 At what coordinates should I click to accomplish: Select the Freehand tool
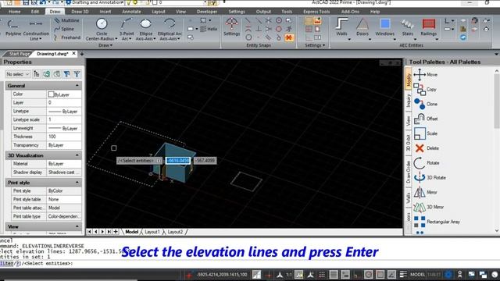pyautogui.click(x=66, y=37)
